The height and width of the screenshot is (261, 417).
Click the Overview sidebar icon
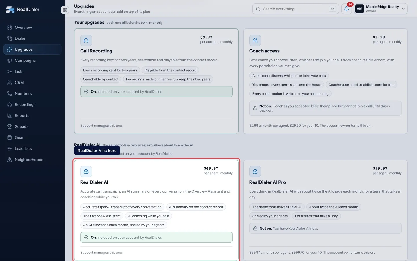pyautogui.click(x=10, y=27)
